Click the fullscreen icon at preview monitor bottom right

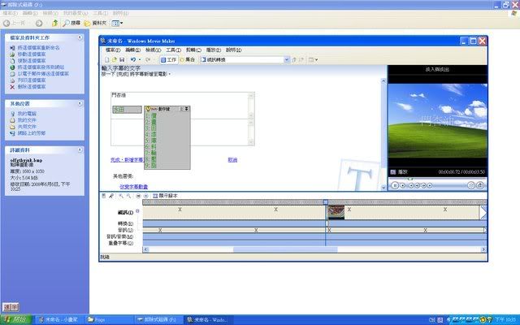coord(481,185)
